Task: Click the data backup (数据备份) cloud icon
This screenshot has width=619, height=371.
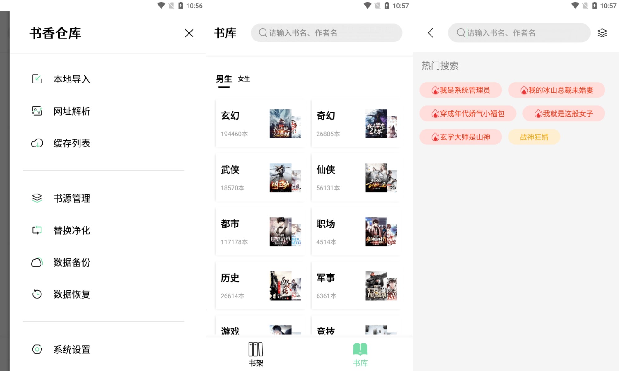Action: tap(37, 262)
